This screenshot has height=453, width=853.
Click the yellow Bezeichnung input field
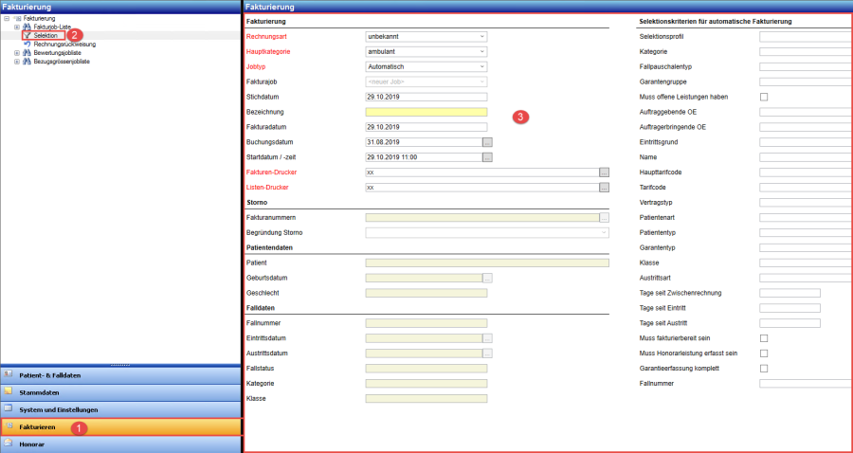[426, 112]
